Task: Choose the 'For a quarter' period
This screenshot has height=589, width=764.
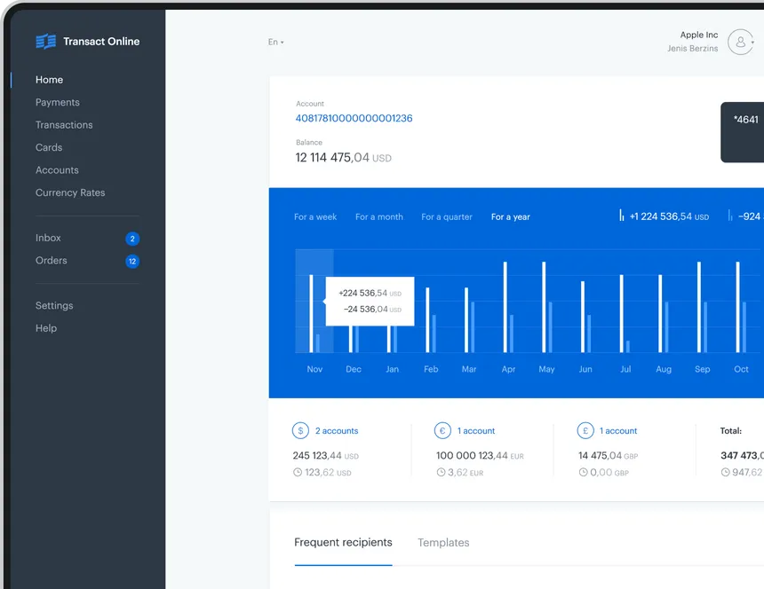Action: (446, 216)
